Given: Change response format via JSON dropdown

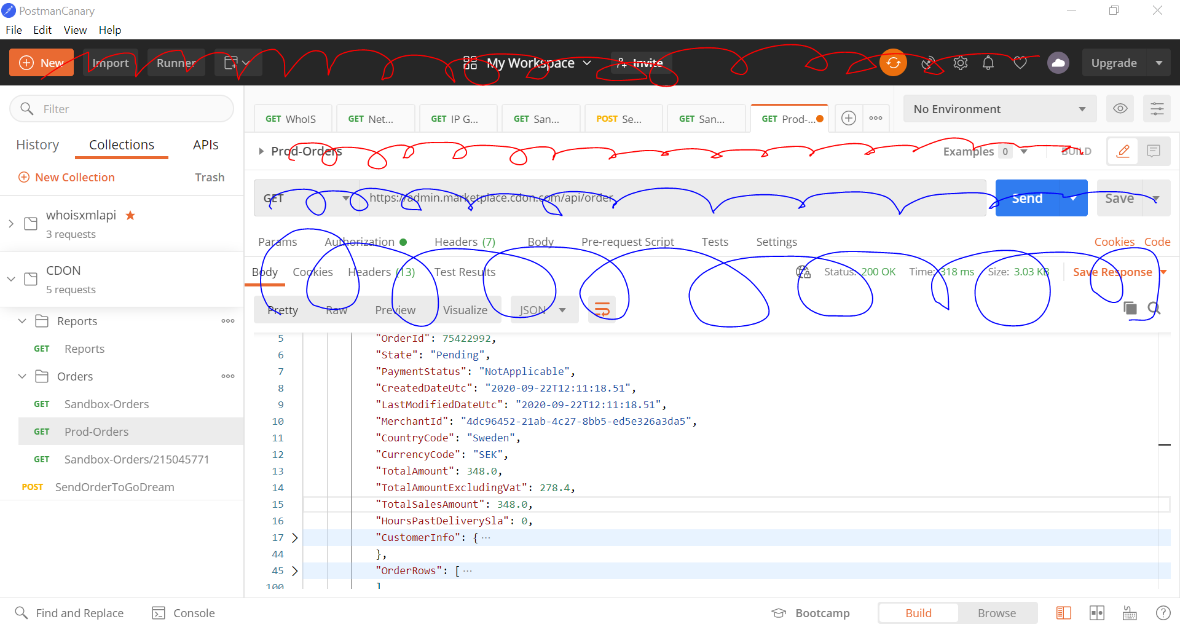Looking at the screenshot, I should 543,309.
